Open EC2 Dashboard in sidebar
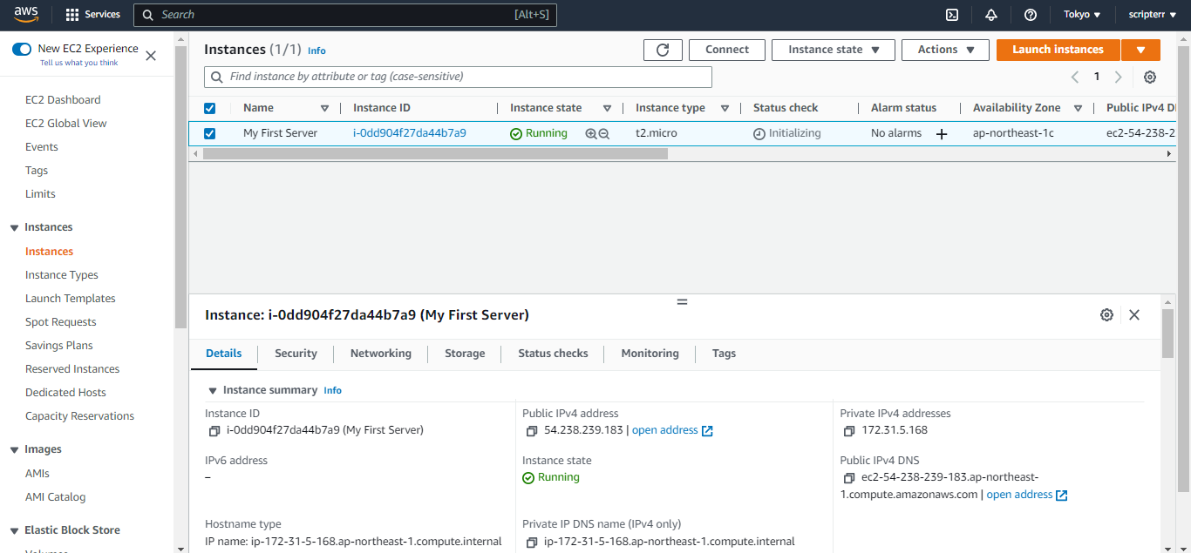The width and height of the screenshot is (1191, 553). [x=63, y=100]
